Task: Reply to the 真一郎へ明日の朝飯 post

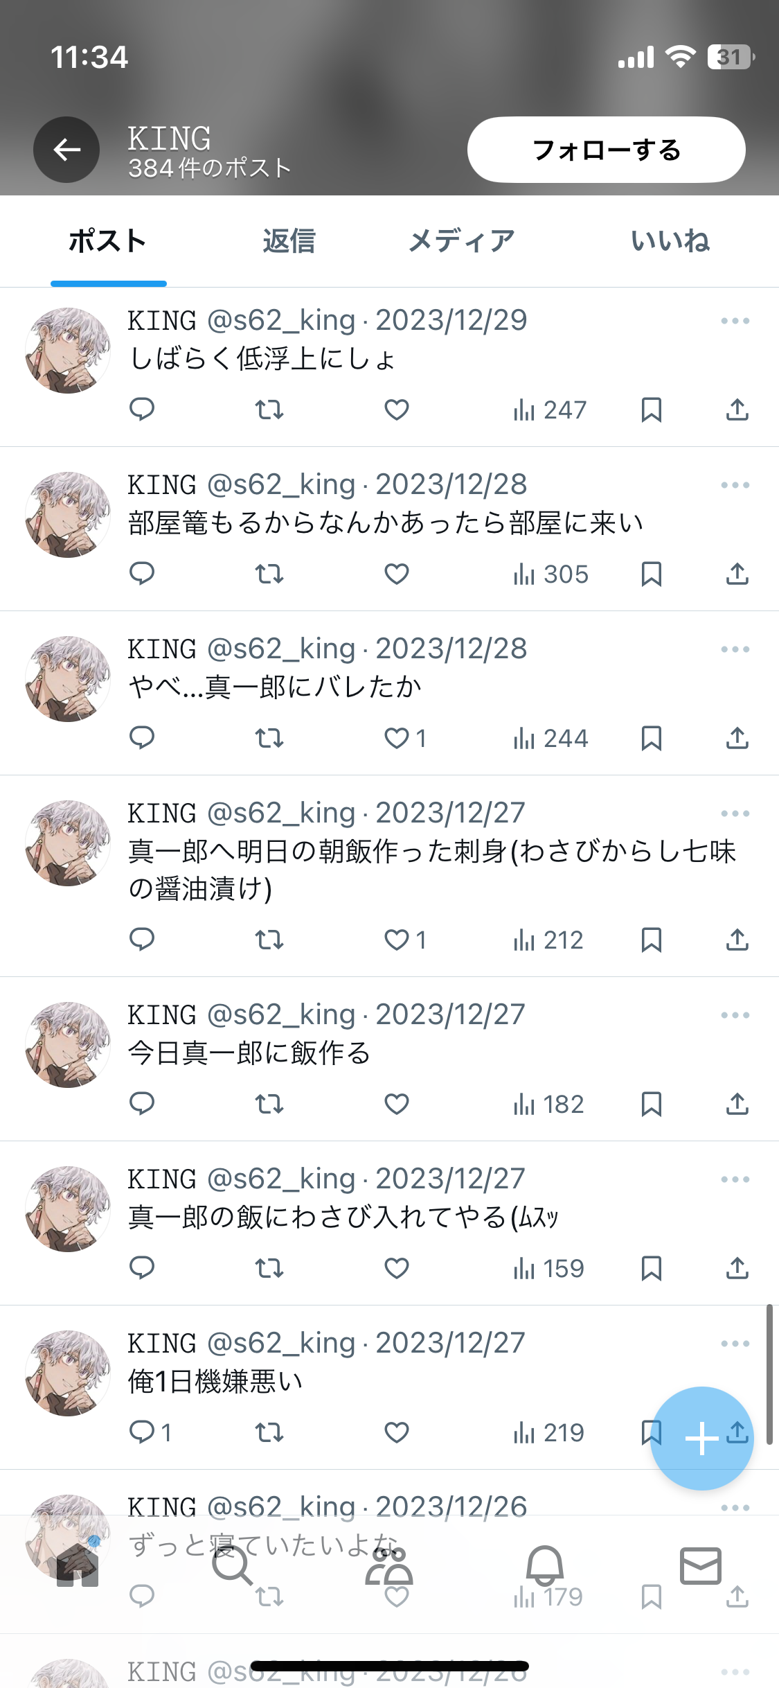Action: (142, 940)
